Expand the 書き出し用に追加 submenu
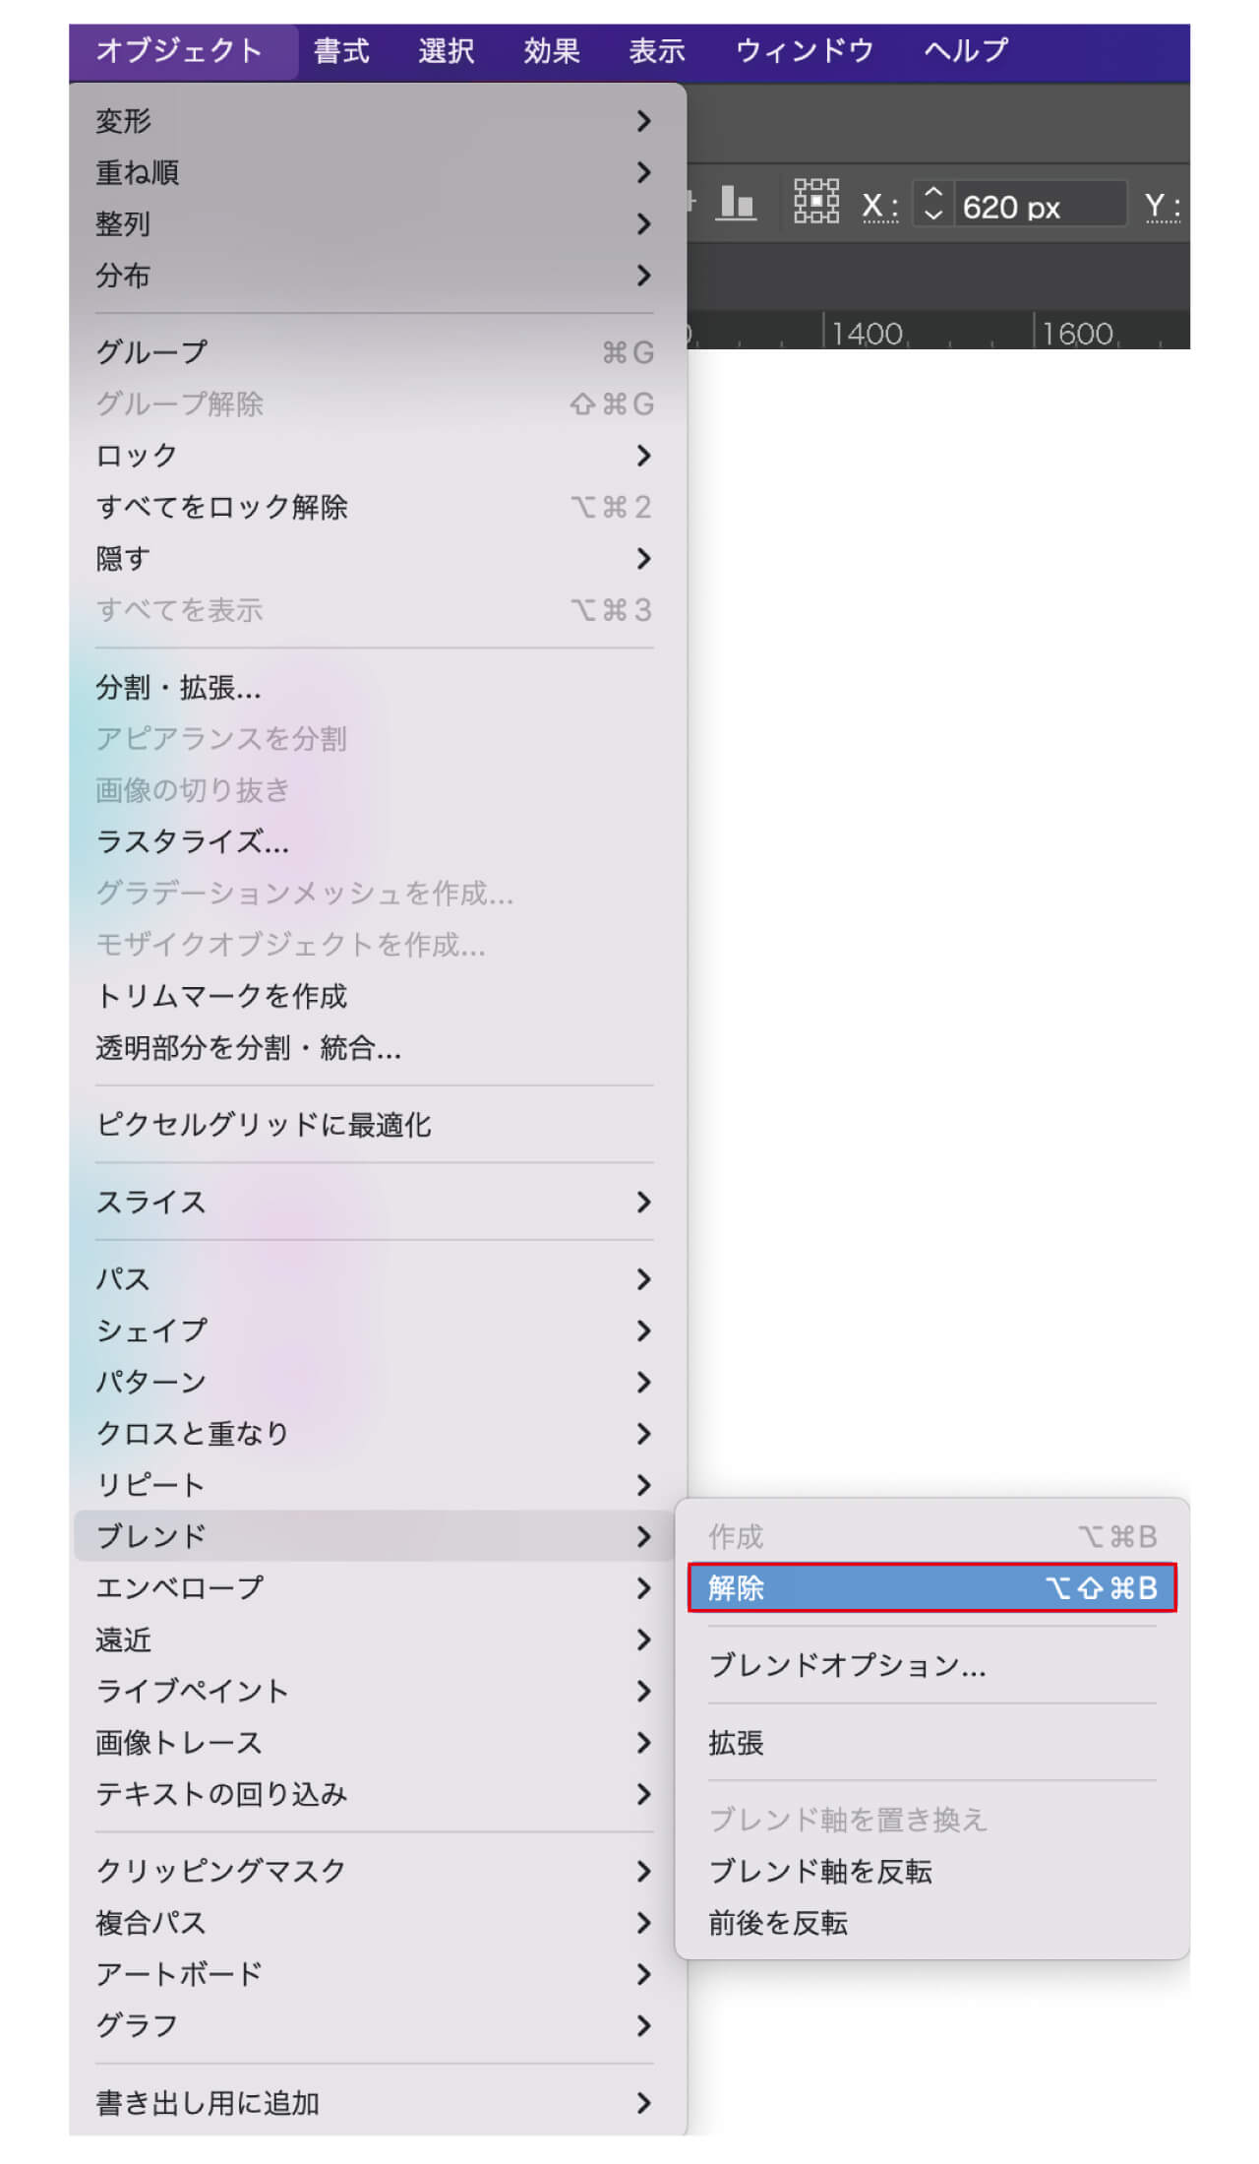This screenshot has width=1259, height=2164. click(374, 2103)
